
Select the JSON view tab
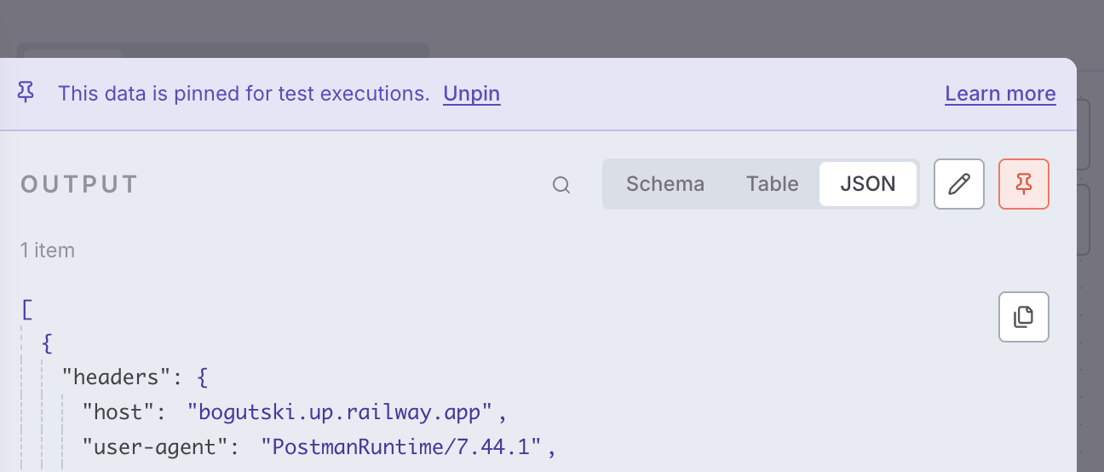pyautogui.click(x=867, y=184)
